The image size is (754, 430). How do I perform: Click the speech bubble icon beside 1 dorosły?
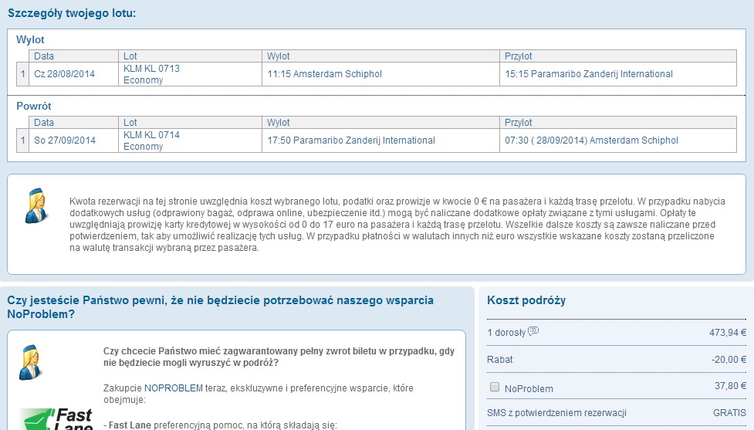coord(533,331)
